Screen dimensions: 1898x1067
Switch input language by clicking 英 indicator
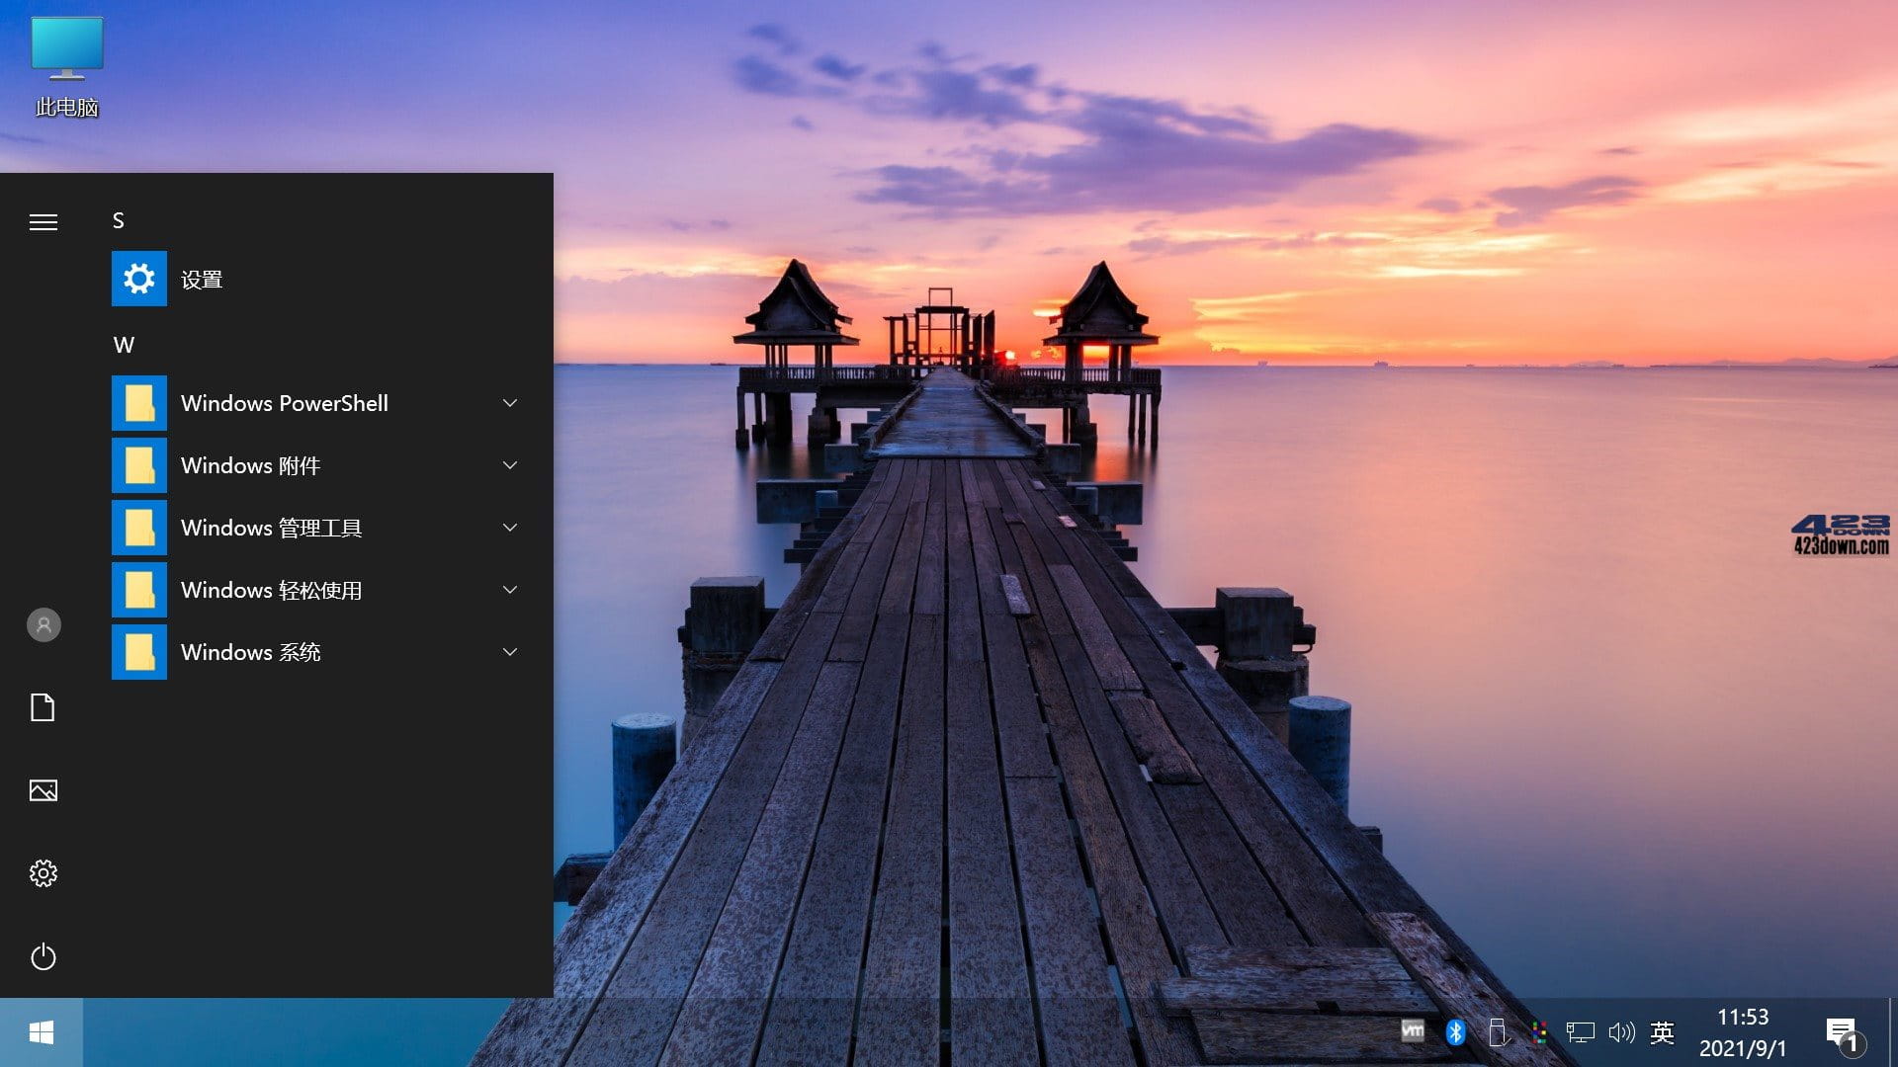coord(1665,1034)
